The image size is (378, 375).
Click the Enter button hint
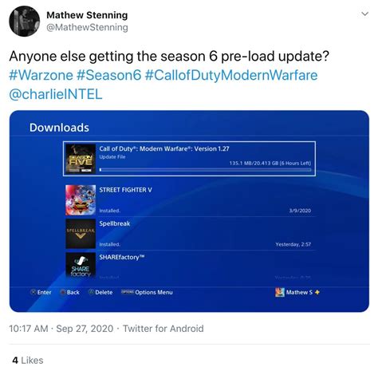41,292
